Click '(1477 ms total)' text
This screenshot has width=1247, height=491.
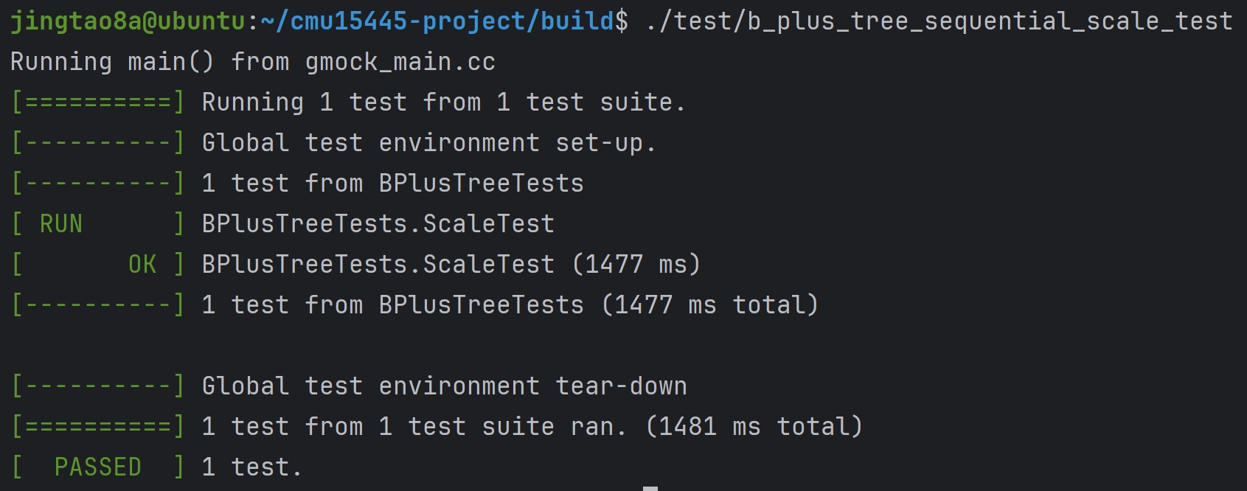[x=710, y=305]
